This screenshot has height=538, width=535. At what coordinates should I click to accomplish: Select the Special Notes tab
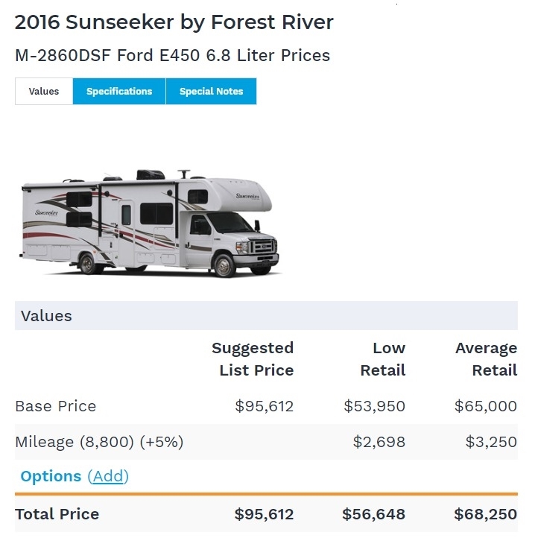tap(211, 92)
